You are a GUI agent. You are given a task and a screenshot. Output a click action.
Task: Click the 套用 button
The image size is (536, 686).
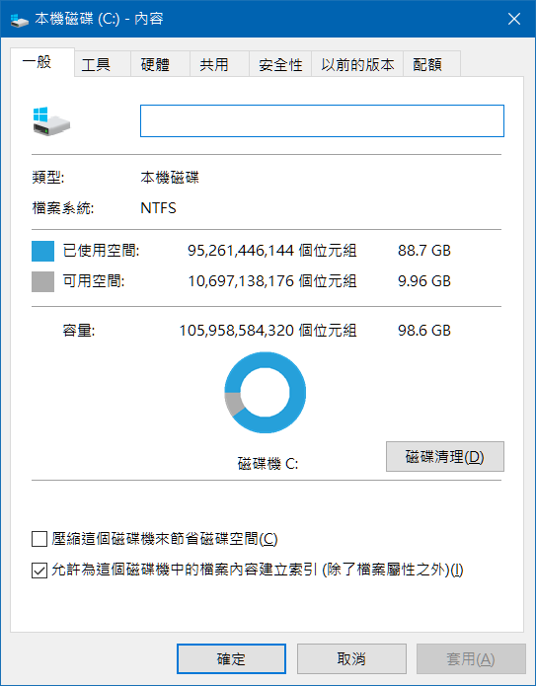[x=471, y=659]
